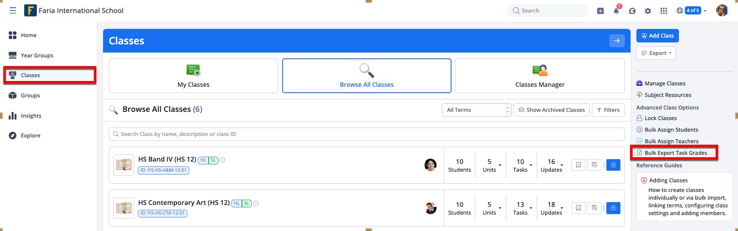The width and height of the screenshot is (738, 231).
Task: Open the messages chat icon
Action: (632, 11)
